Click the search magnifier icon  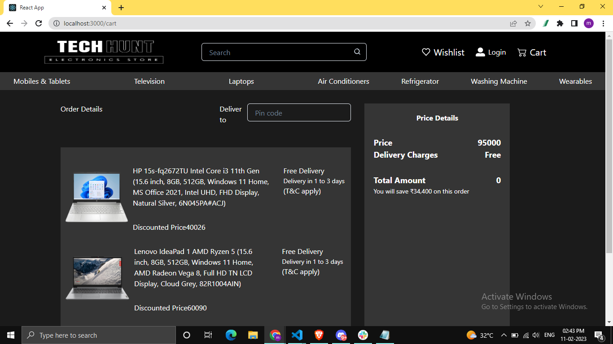coord(357,52)
